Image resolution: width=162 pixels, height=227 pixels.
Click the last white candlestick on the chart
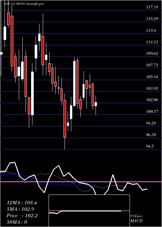click(x=96, y=104)
